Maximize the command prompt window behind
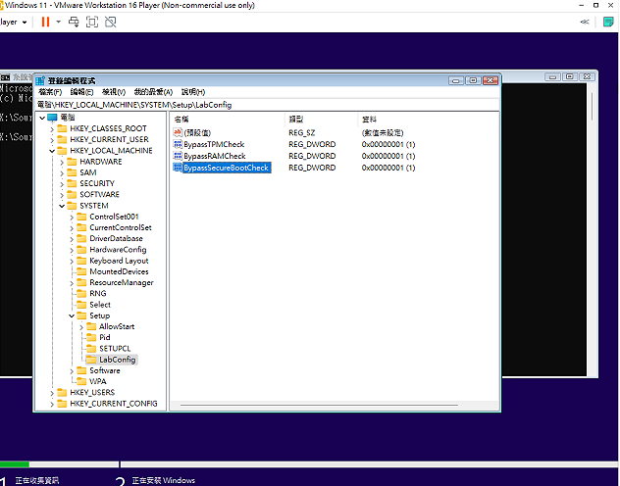 coord(570,76)
